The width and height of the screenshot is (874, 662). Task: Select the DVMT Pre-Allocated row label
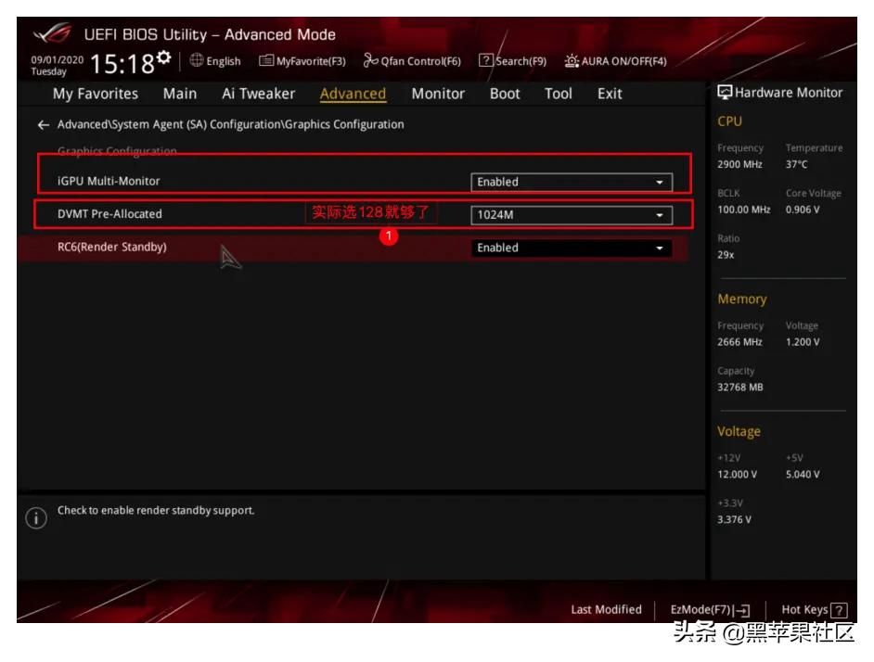pos(109,214)
